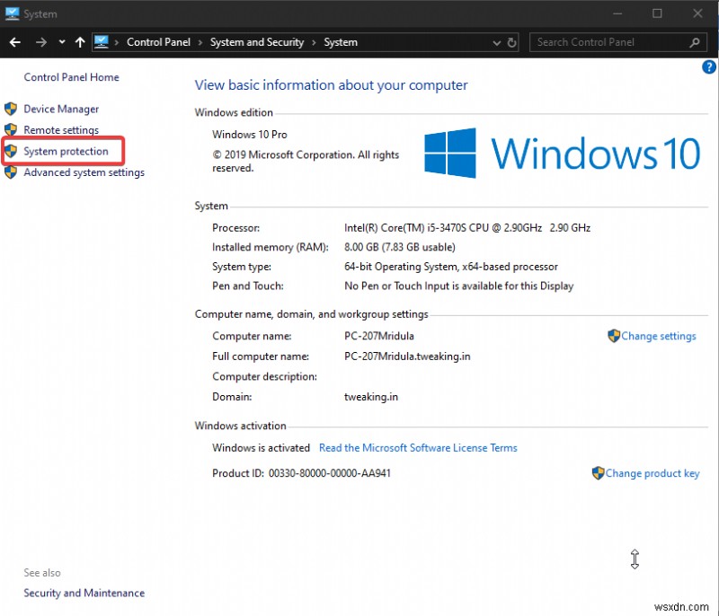Viewport: 719px width, 616px height.
Task: Click the shield icon beside Device Manager
Action: 11,109
